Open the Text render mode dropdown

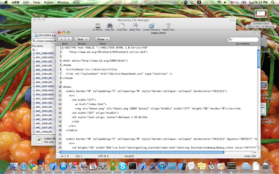point(82,39)
